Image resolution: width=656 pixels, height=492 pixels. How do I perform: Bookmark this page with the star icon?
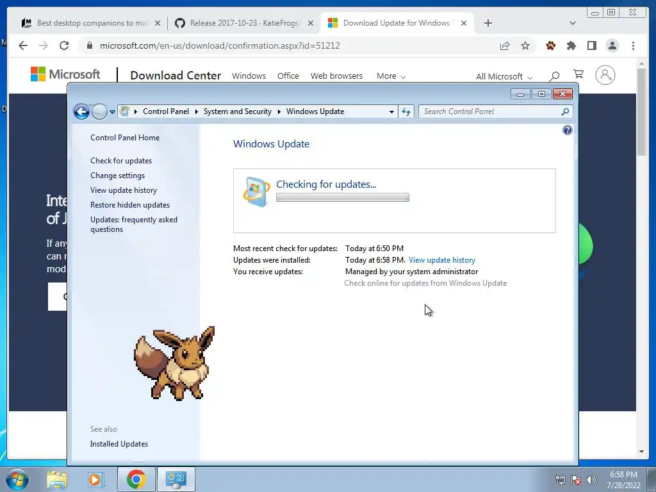[525, 45]
